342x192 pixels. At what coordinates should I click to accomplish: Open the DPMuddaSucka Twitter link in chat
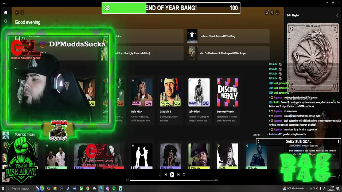click(298, 106)
